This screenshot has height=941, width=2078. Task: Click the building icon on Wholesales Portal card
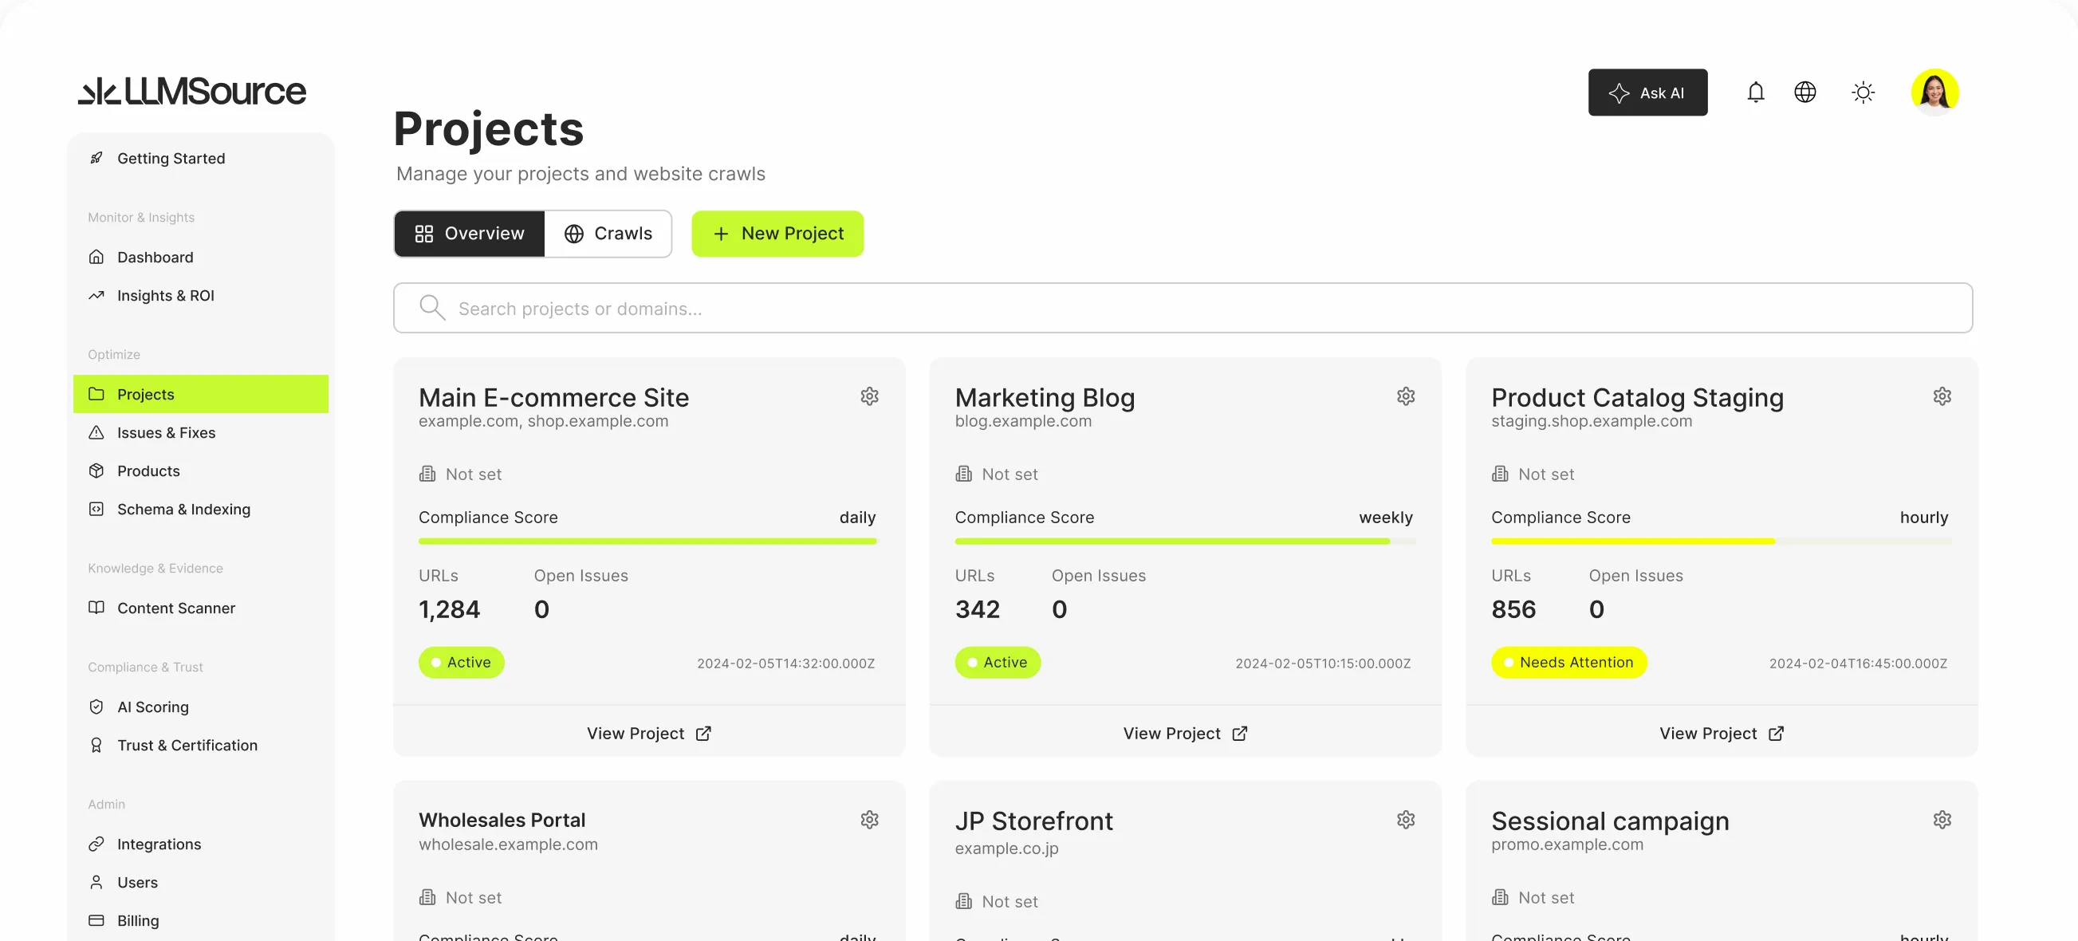(427, 897)
